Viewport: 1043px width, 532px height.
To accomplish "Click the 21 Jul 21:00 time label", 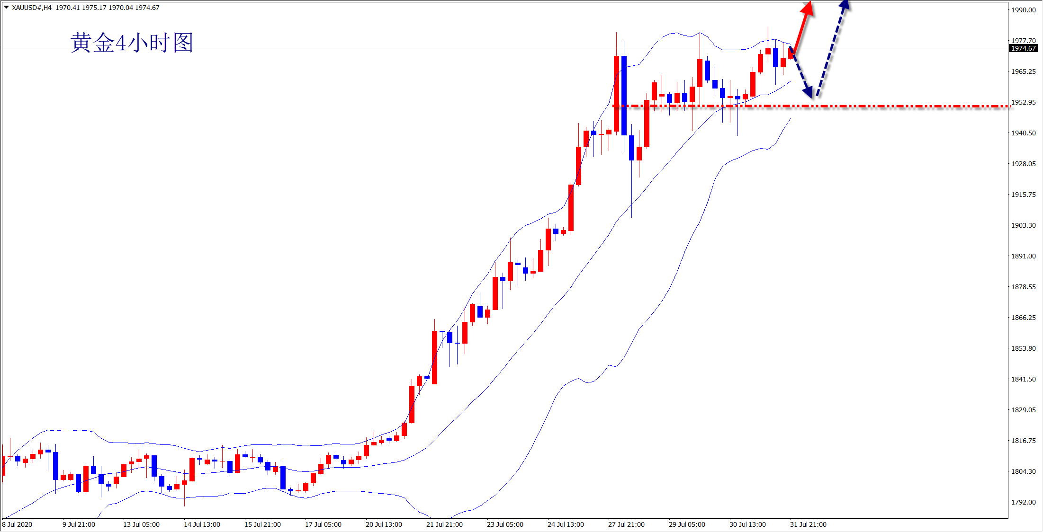I will (444, 524).
